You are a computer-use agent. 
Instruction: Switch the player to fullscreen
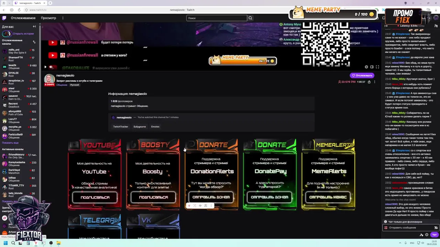click(377, 67)
